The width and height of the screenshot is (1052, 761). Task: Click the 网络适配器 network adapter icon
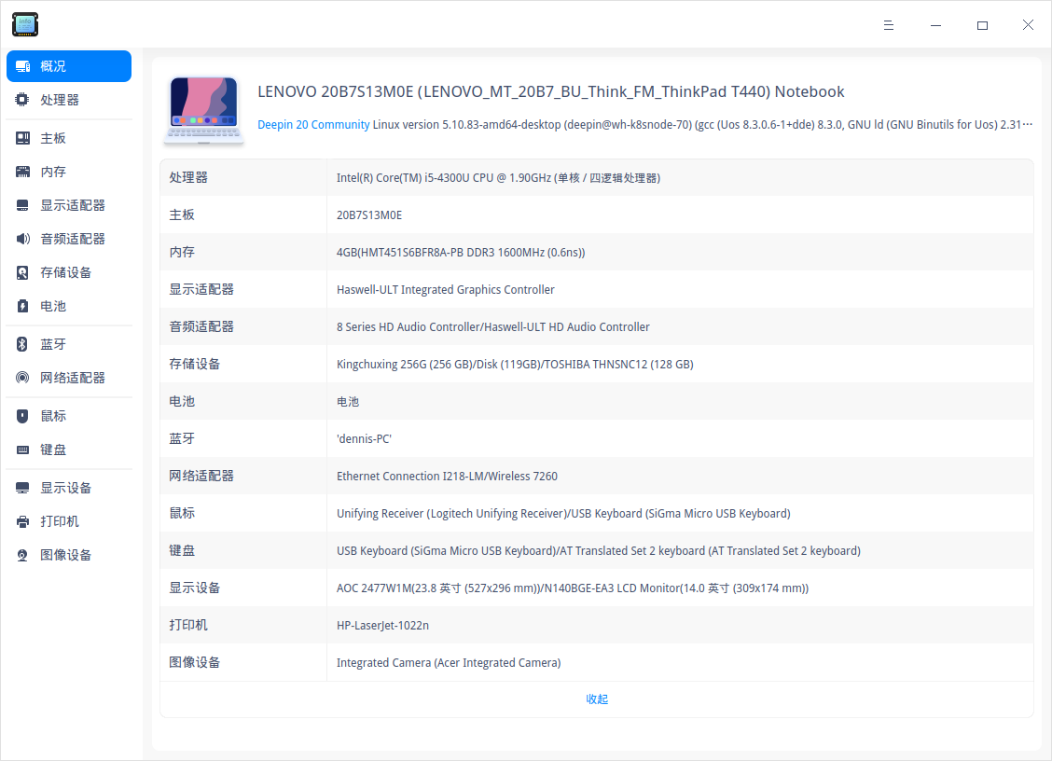pyautogui.click(x=21, y=377)
